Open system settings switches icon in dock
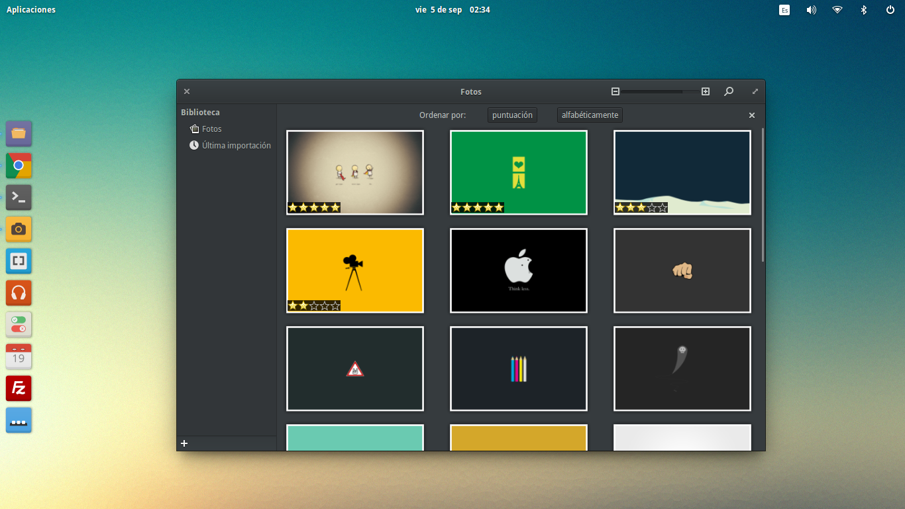 point(19,324)
